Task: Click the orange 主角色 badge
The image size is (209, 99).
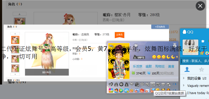Action: pos(120,35)
